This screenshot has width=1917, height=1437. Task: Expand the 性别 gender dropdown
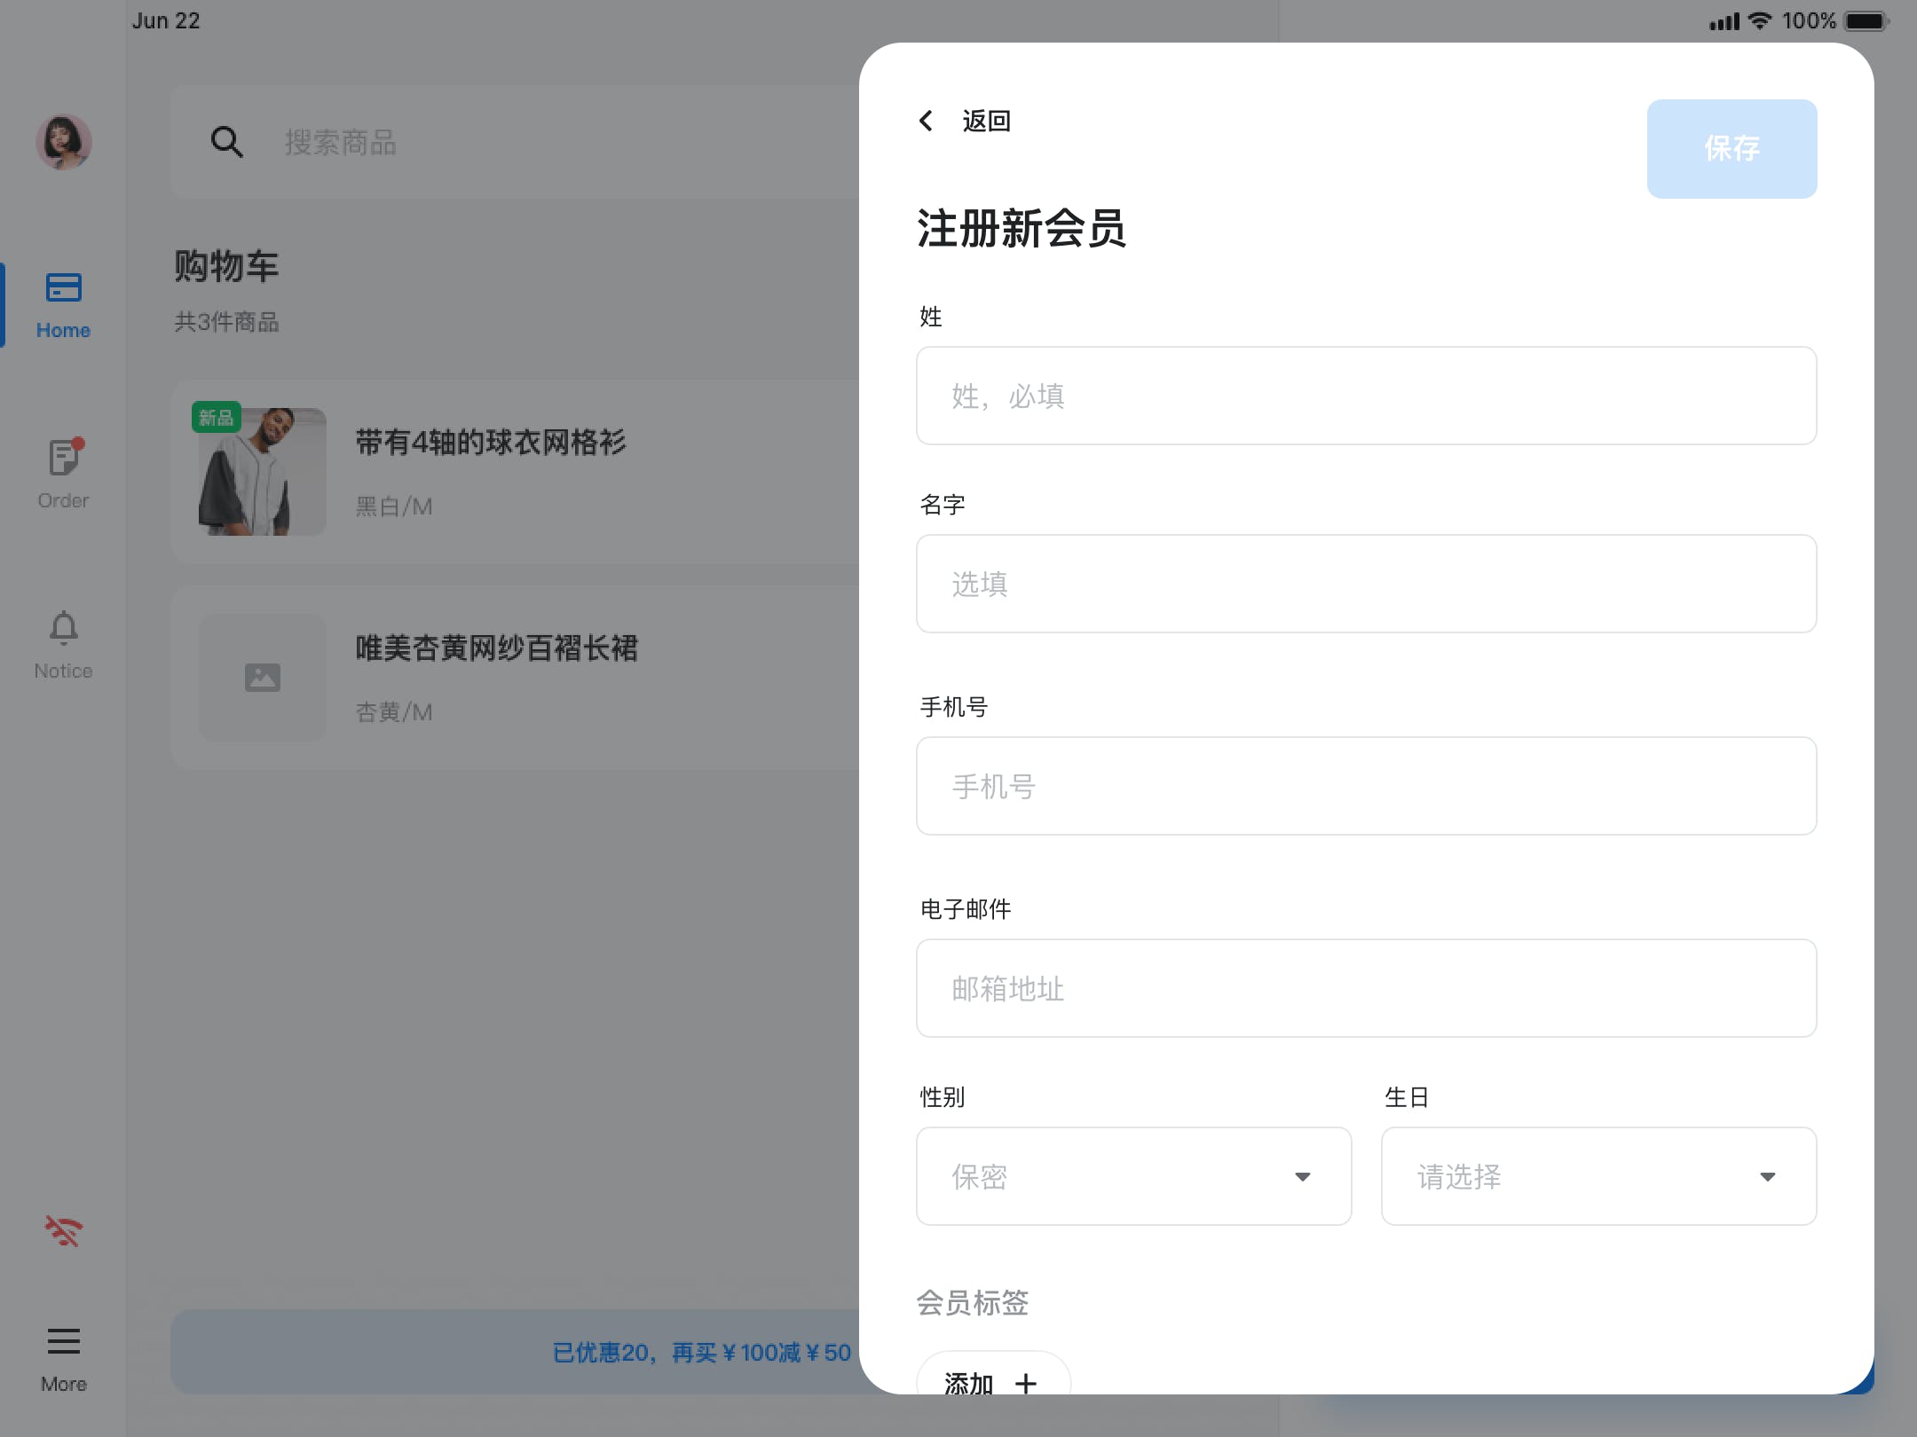[x=1133, y=1176]
